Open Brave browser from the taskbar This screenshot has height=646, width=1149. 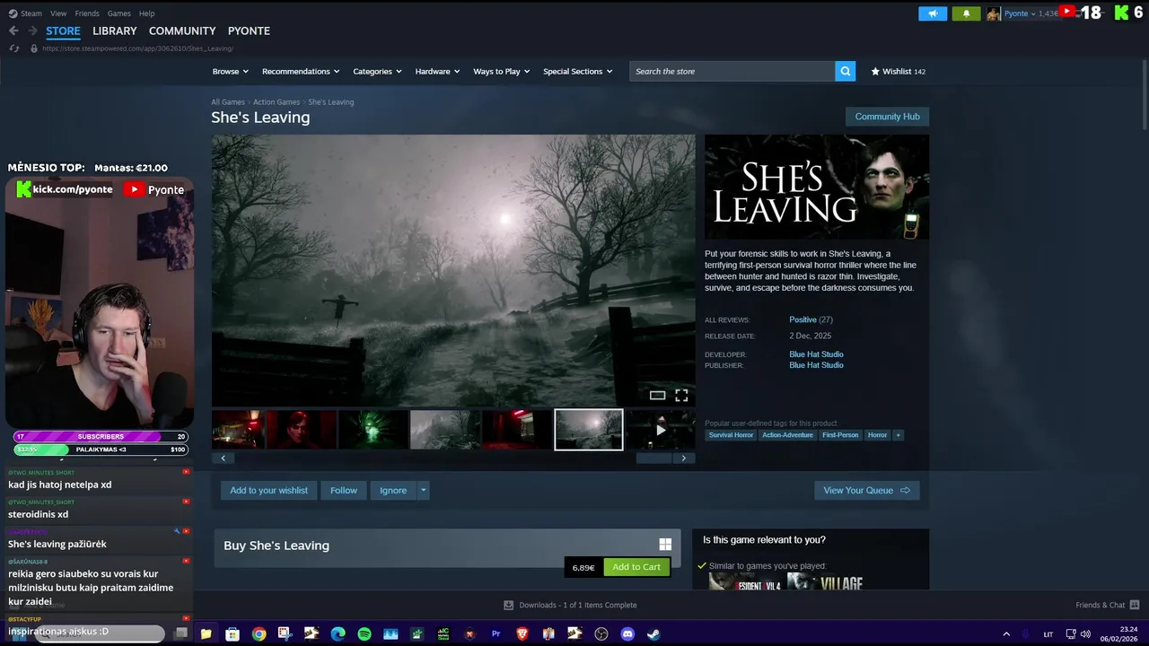[x=522, y=633]
